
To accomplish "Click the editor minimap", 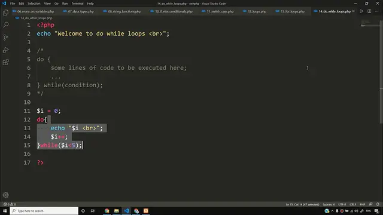I will 370,23.
